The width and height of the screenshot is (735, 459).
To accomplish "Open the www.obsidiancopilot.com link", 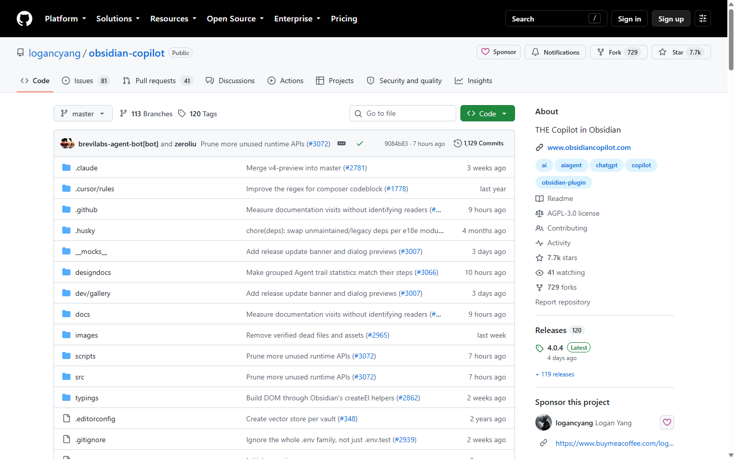I will tap(589, 147).
